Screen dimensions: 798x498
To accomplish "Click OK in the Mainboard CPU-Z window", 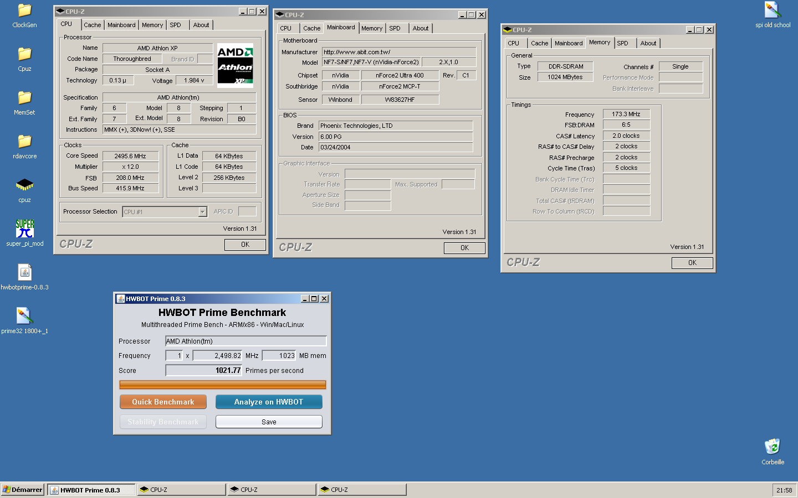I will pyautogui.click(x=464, y=248).
